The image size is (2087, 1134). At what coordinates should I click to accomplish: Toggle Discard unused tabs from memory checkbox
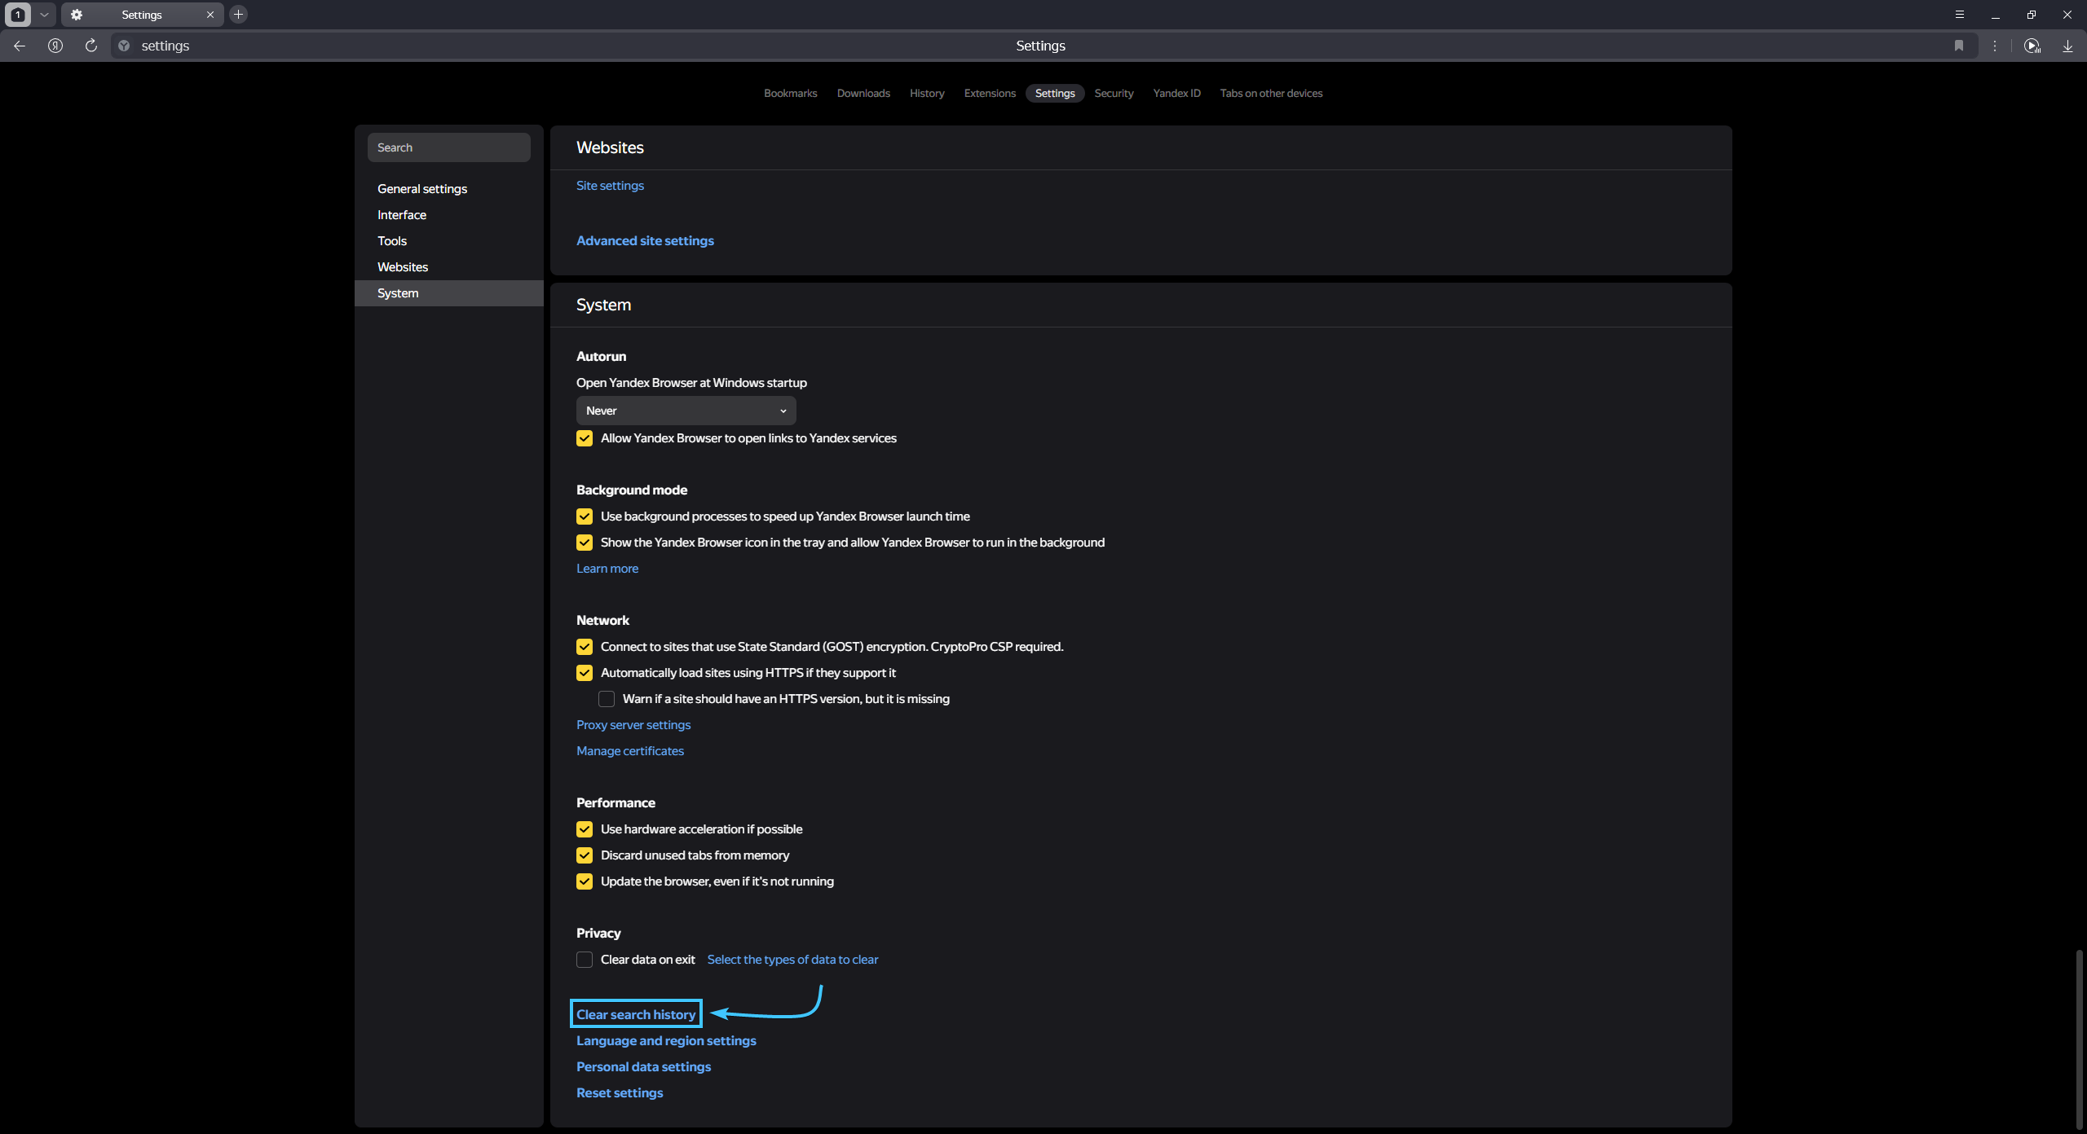[585, 855]
